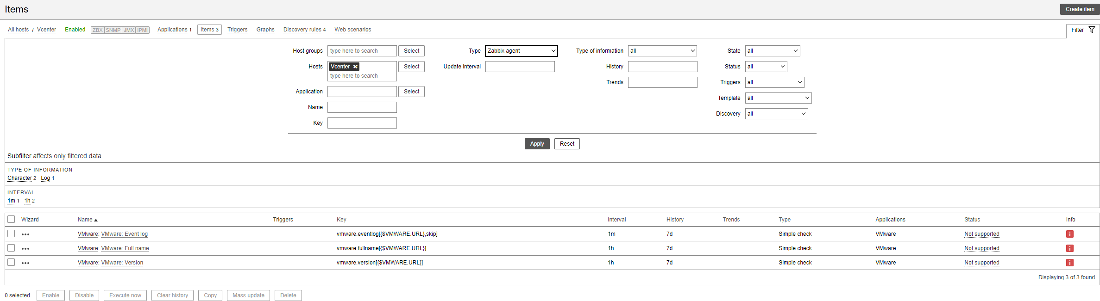Click red info icon for Version row
Screen dimensions: 1100x301
pos(1069,263)
